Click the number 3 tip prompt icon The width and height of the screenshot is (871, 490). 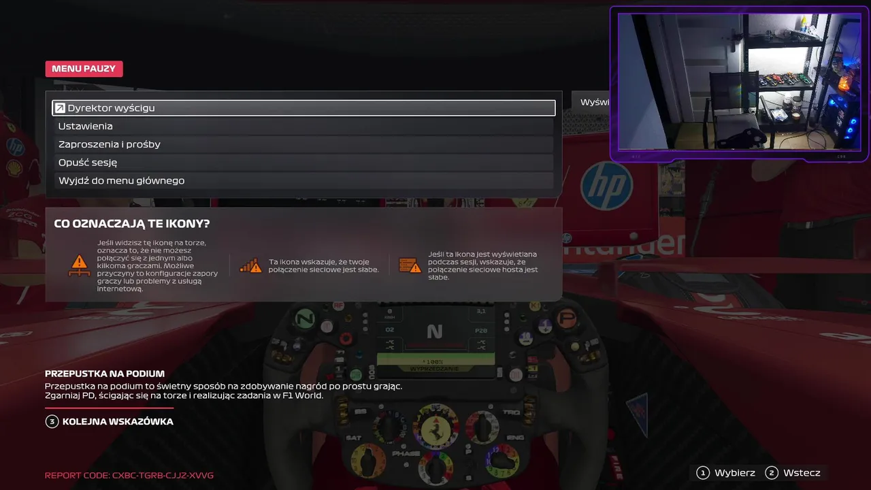(52, 421)
